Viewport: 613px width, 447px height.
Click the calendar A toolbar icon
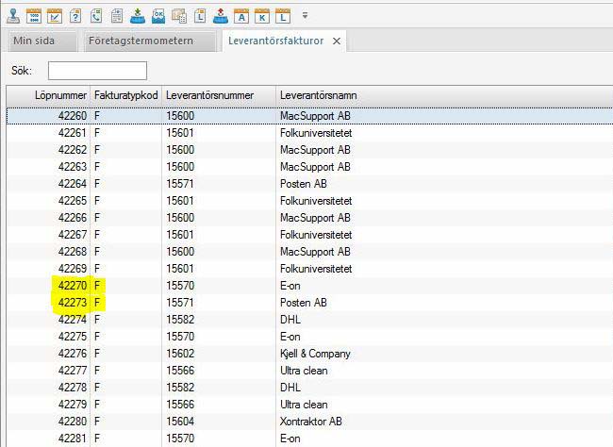pyautogui.click(x=241, y=16)
